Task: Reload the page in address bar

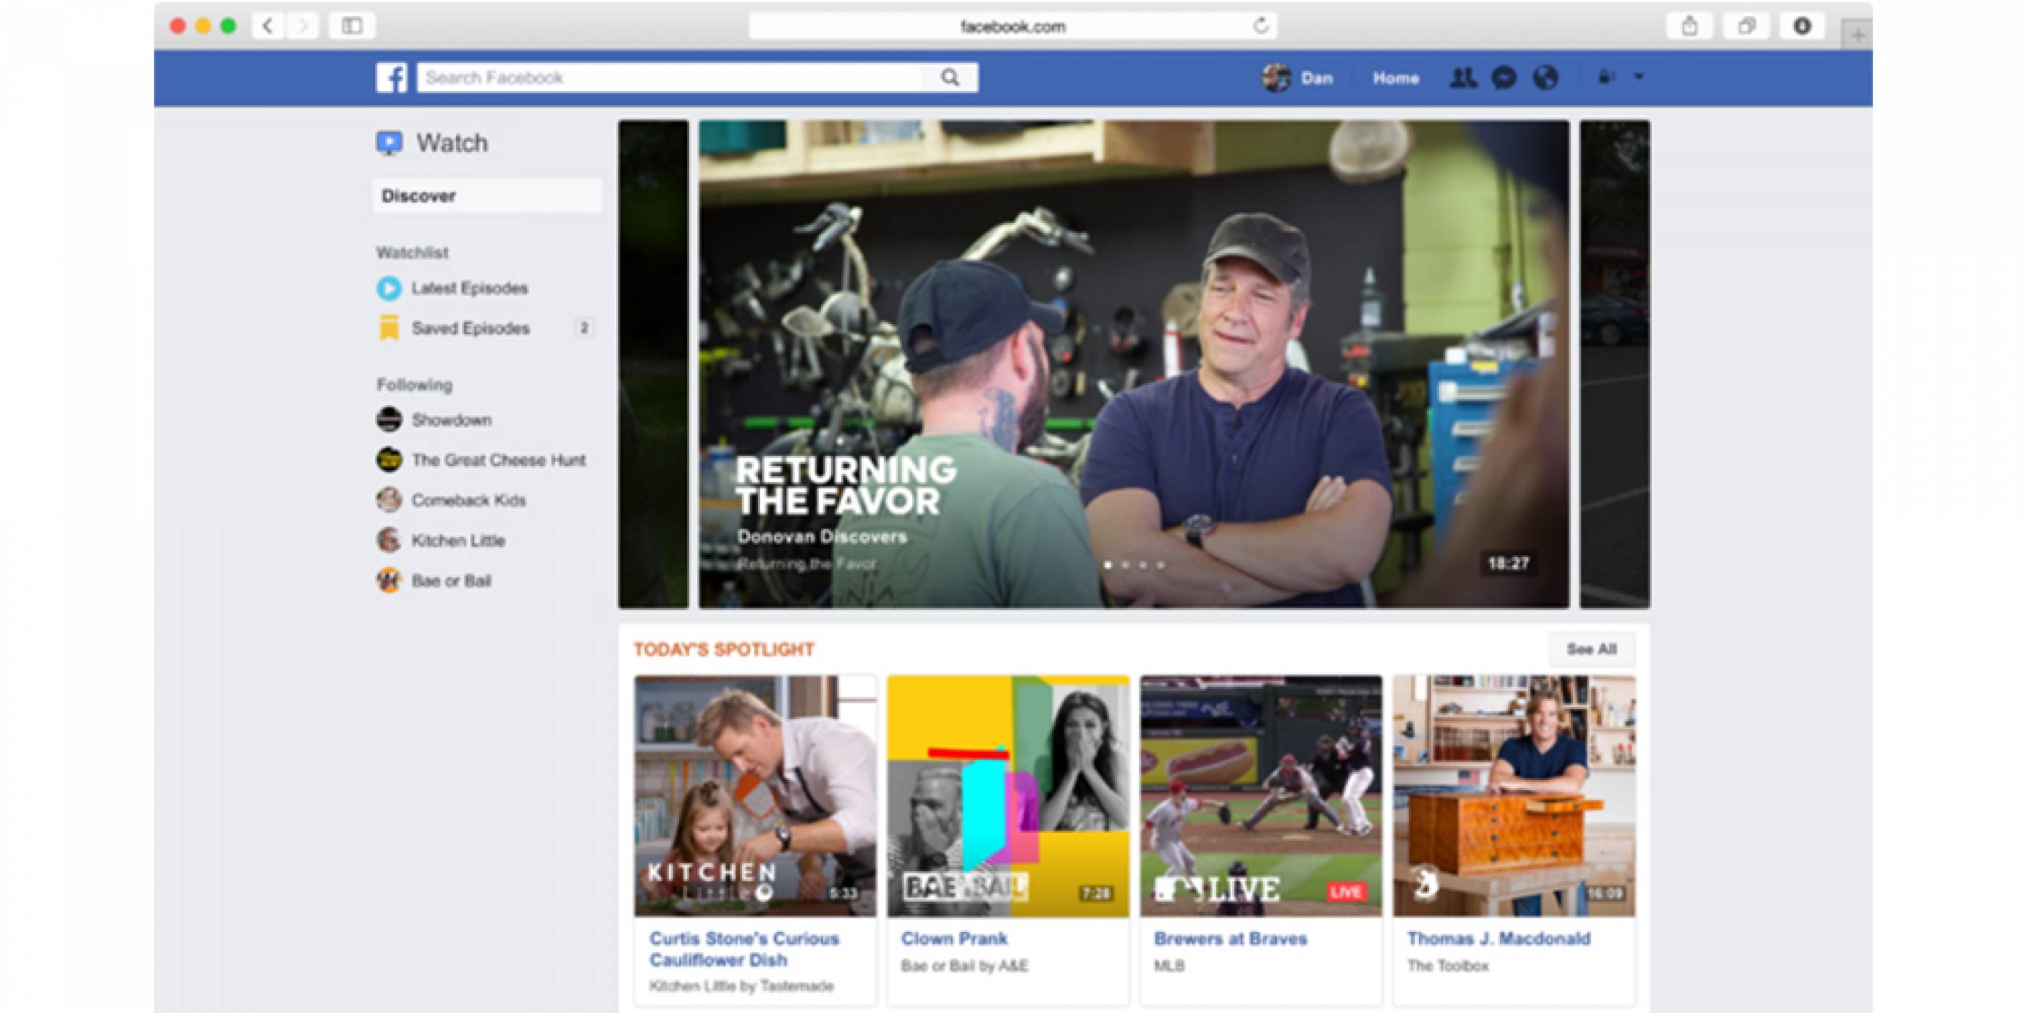Action: click(1260, 26)
